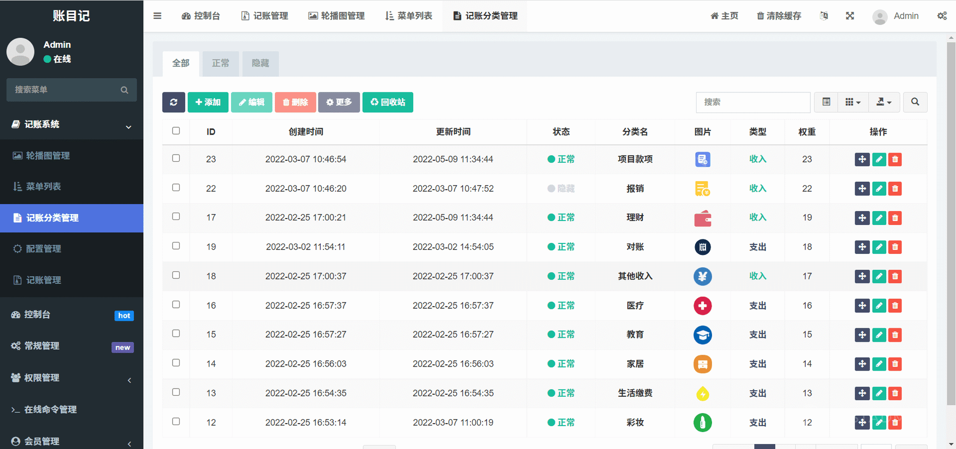Toggle table card view icon
The width and height of the screenshot is (956, 449).
tap(826, 102)
